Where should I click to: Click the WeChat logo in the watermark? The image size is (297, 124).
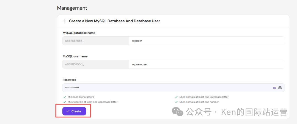point(177,112)
